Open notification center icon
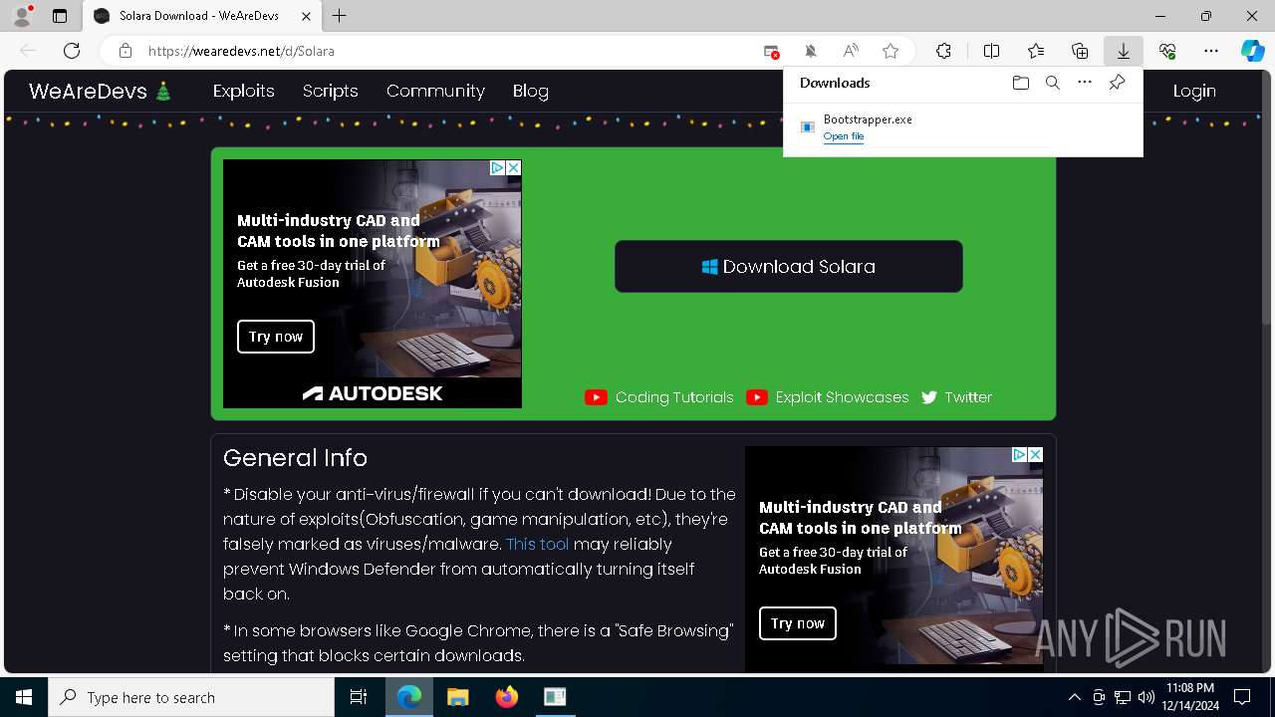Viewport: 1275px width, 717px height. click(1242, 697)
